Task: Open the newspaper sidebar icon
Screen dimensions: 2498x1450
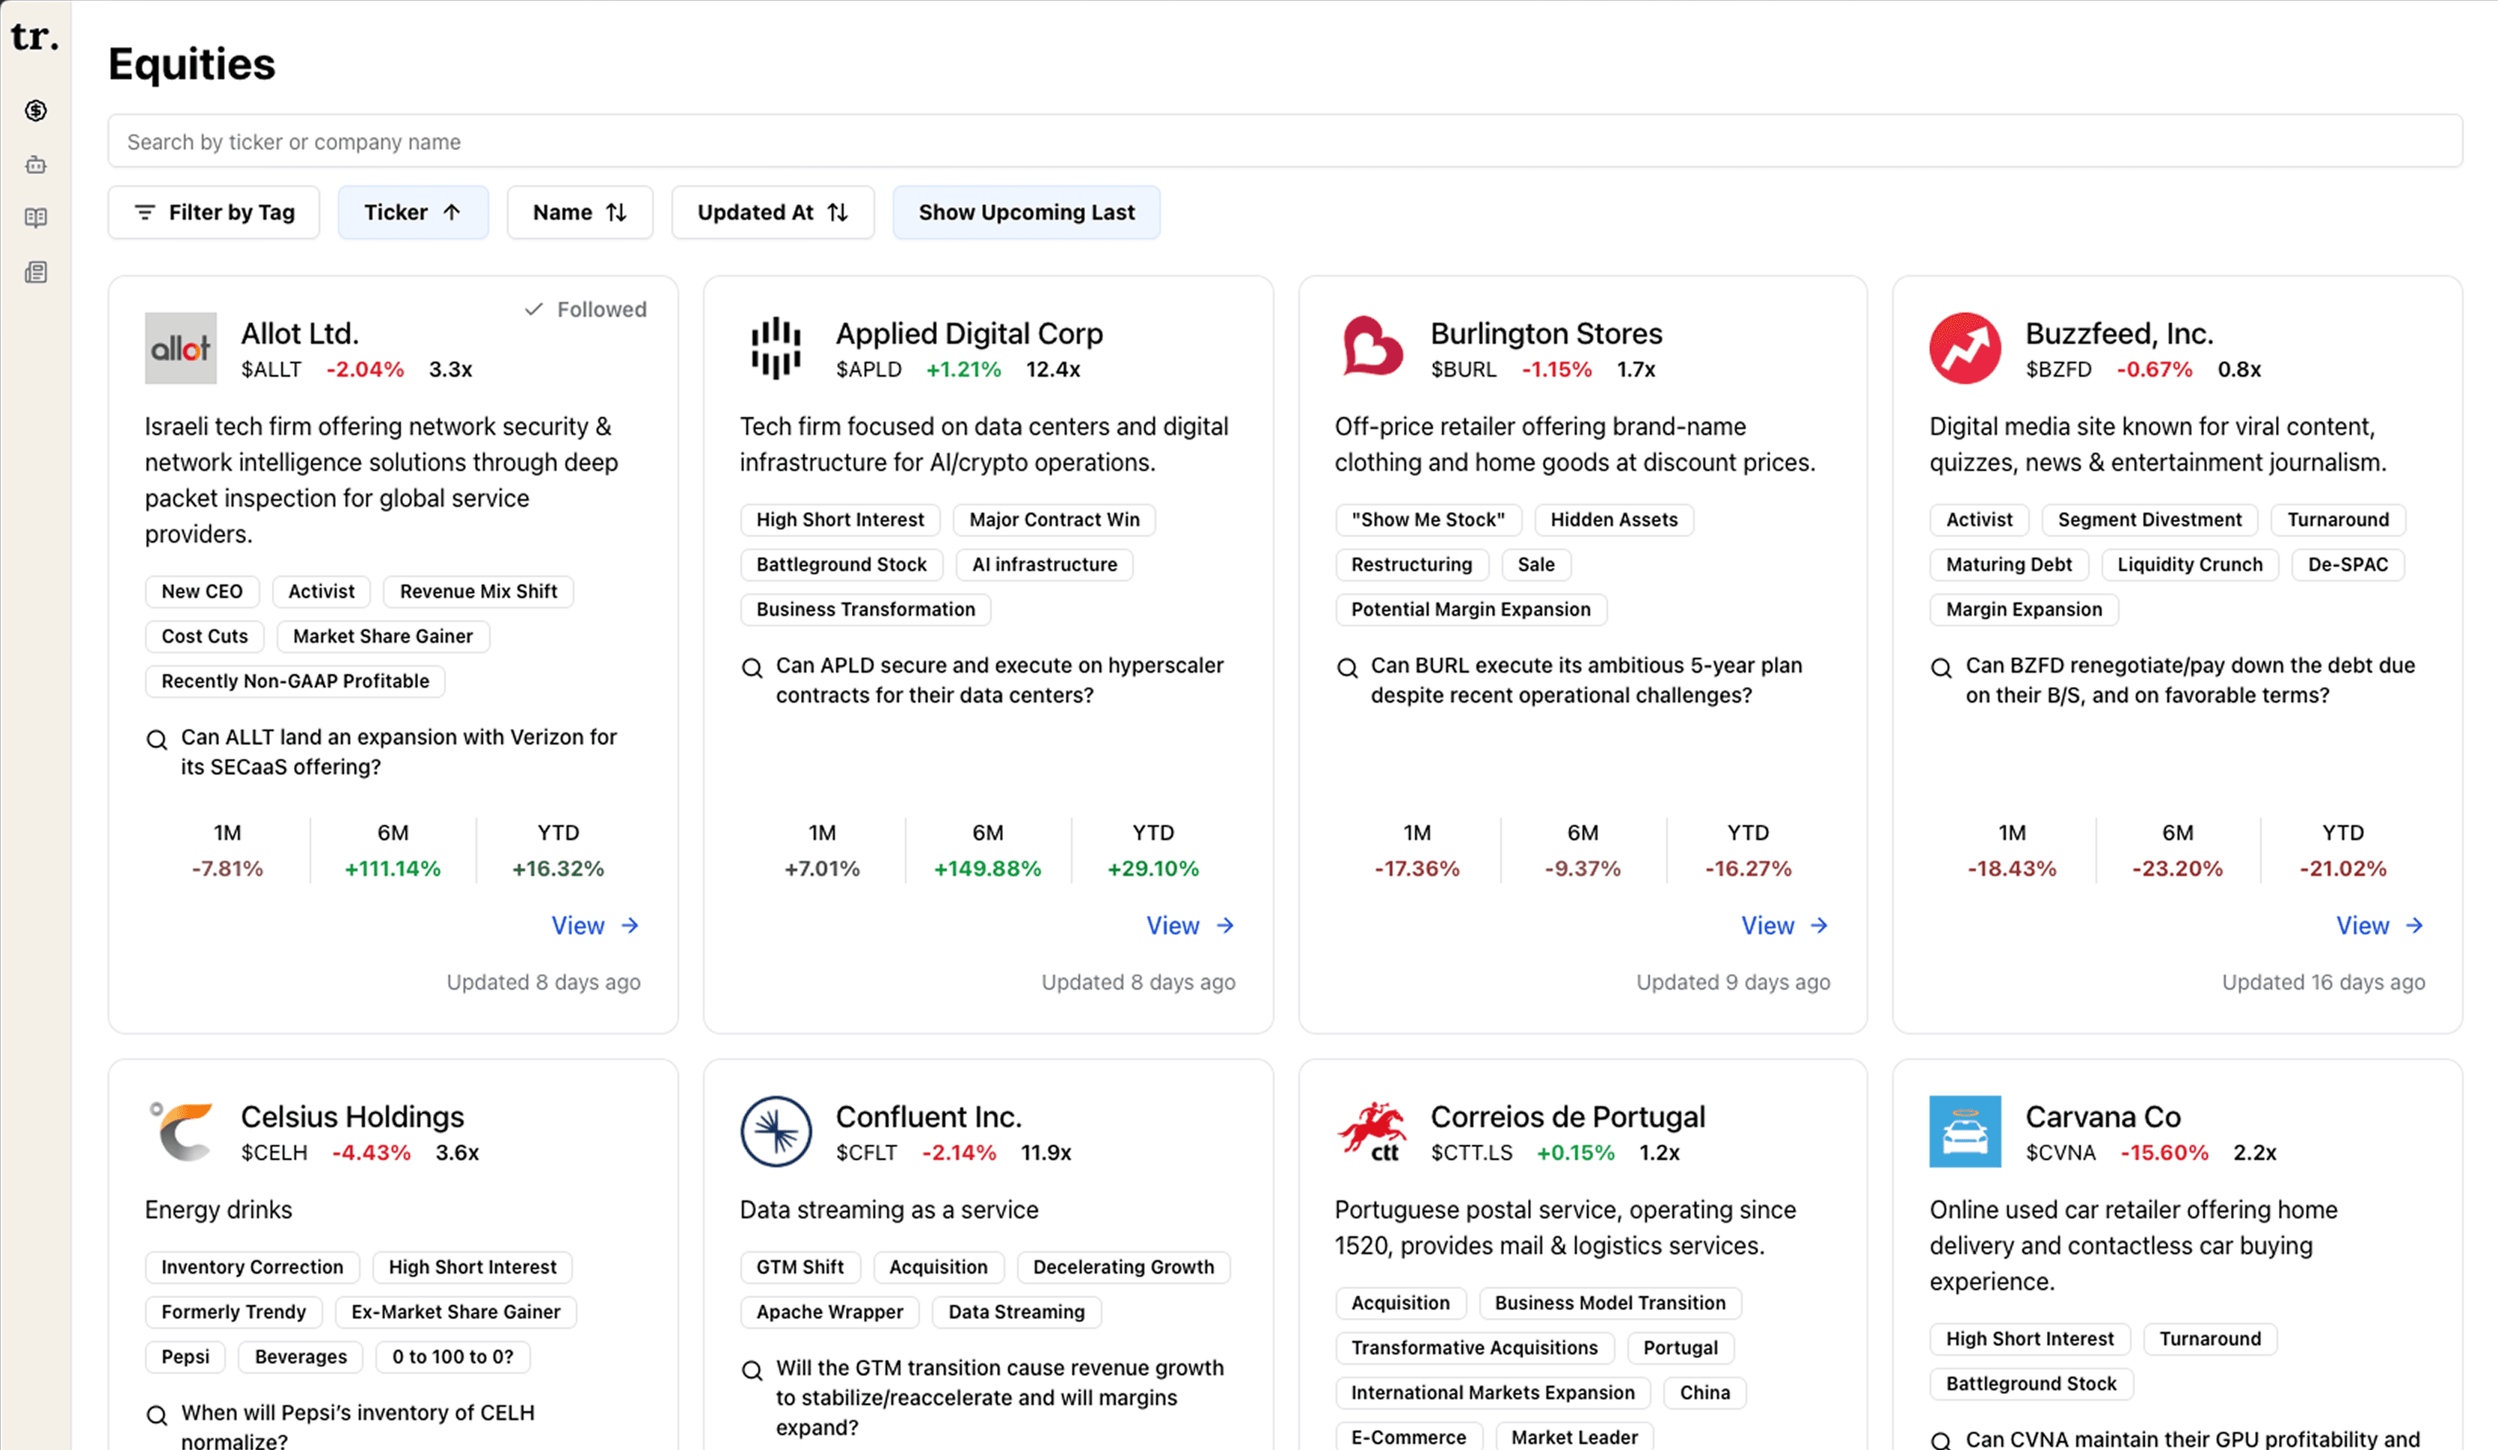Action: pyautogui.click(x=36, y=272)
